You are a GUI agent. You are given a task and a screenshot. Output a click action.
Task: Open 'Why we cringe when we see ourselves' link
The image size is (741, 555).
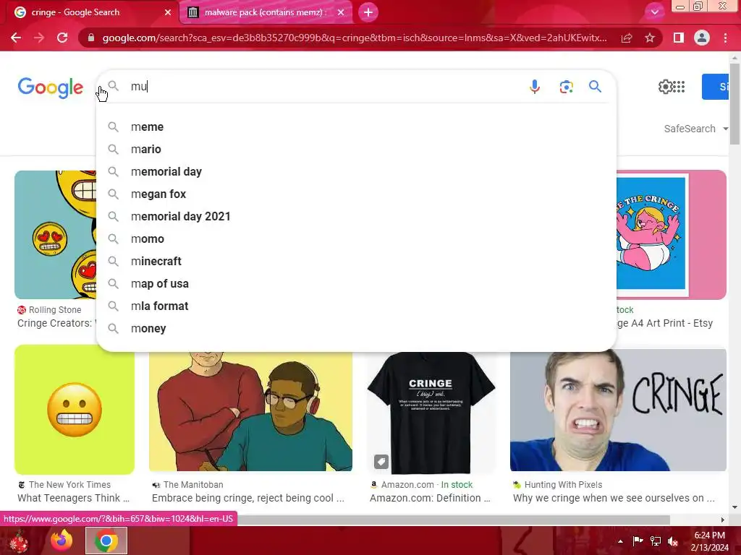pos(614,499)
